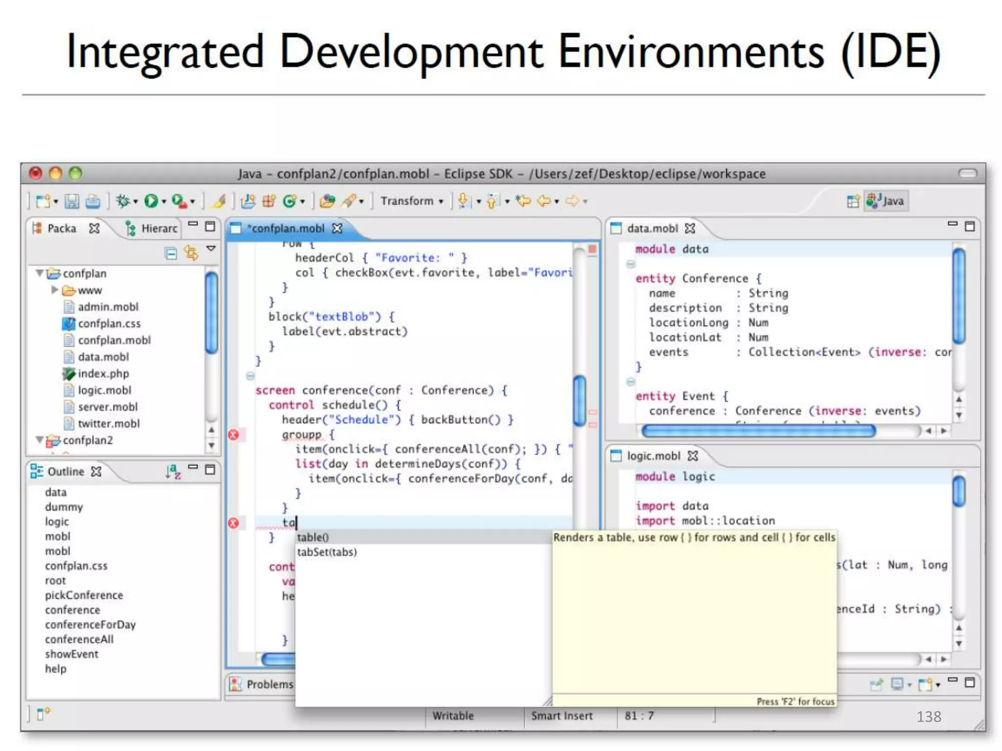
Task: Switch to the Hierarchy tab
Action: 152,228
